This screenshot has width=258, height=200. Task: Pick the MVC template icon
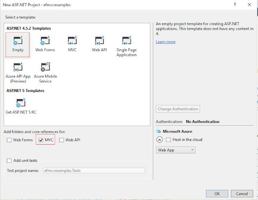[72, 41]
